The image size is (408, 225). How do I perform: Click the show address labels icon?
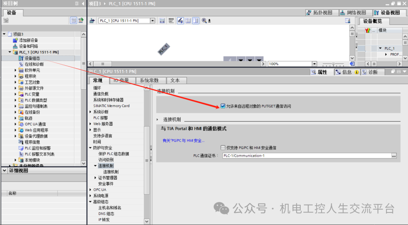(171, 20)
